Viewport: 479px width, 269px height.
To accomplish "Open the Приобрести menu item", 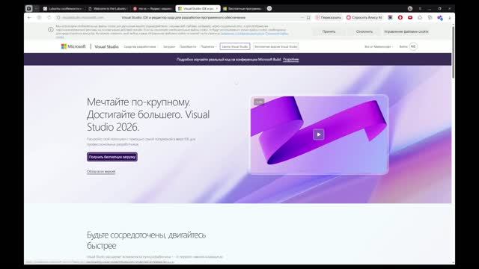I will pos(188,46).
